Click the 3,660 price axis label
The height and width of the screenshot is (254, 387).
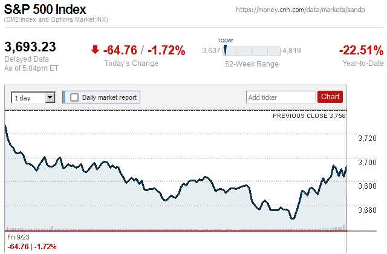[x=367, y=210]
